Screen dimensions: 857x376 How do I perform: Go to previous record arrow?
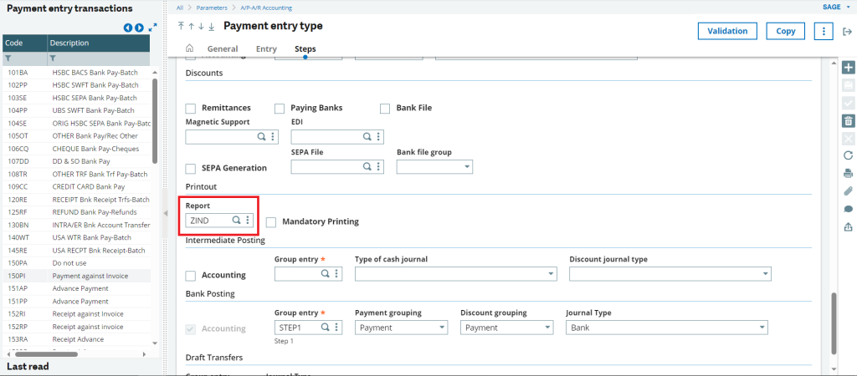[x=191, y=26]
